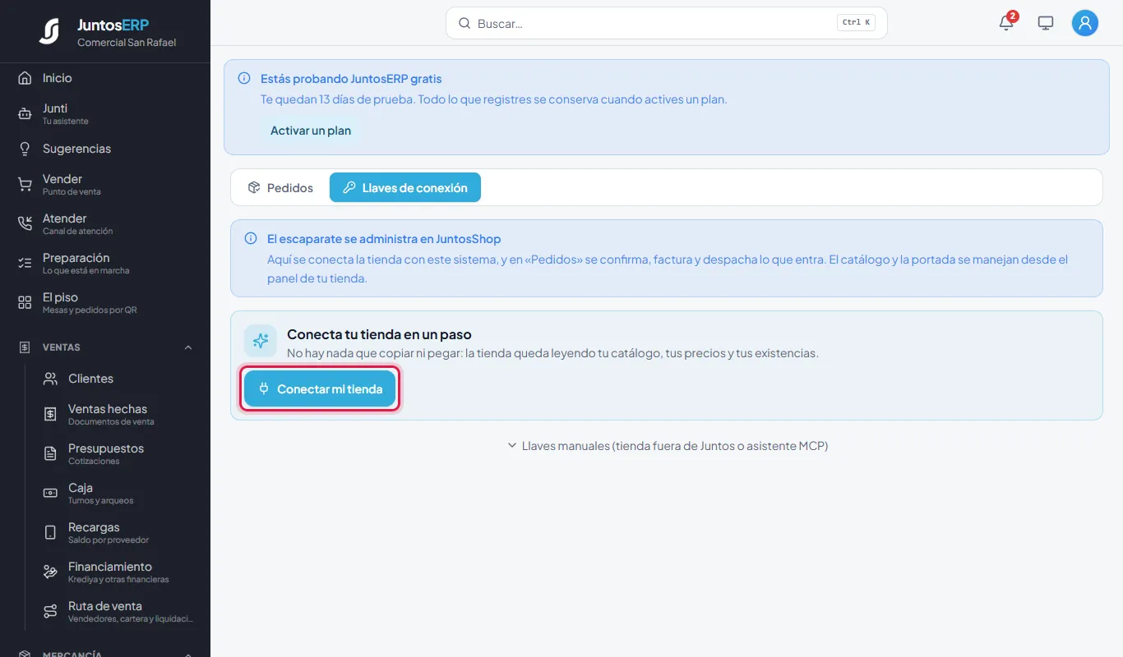Click the Recargas phone device icon

point(50,533)
